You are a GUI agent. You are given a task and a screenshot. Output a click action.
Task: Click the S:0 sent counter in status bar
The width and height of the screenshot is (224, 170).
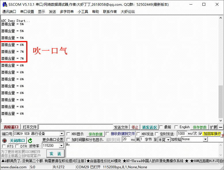tap(33, 167)
